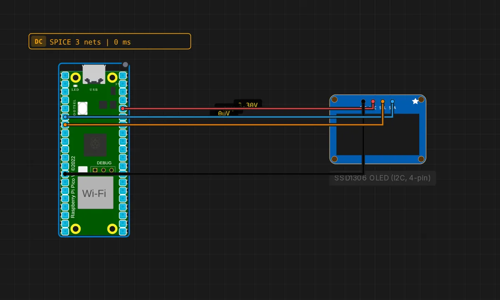Select the black wire endpoint on the Pico

point(65,174)
